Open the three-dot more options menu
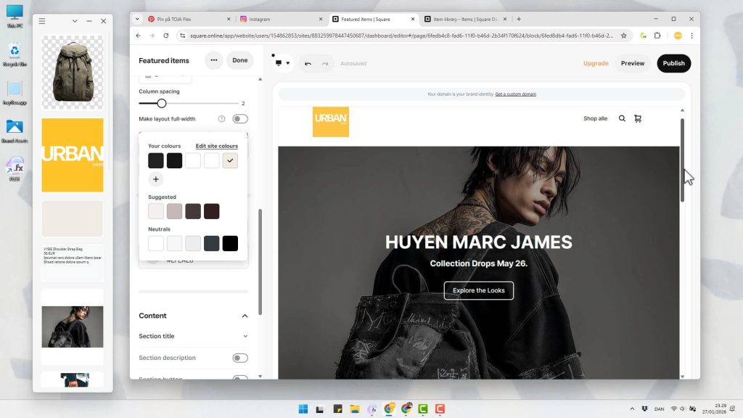 click(213, 60)
